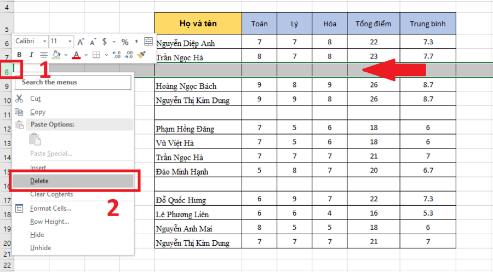The image size is (493, 272).
Task: Click the Format Cells icon
Action: click(x=19, y=208)
